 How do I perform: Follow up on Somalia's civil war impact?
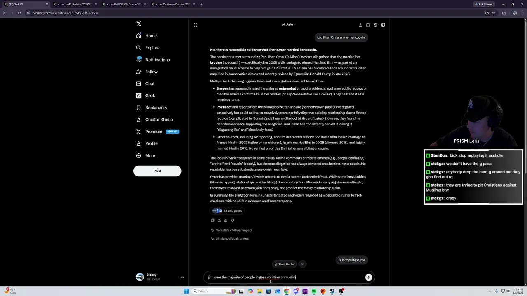pos(231,230)
